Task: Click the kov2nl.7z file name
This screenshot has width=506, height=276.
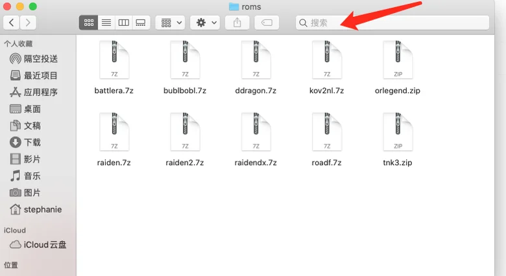Action: click(x=326, y=91)
